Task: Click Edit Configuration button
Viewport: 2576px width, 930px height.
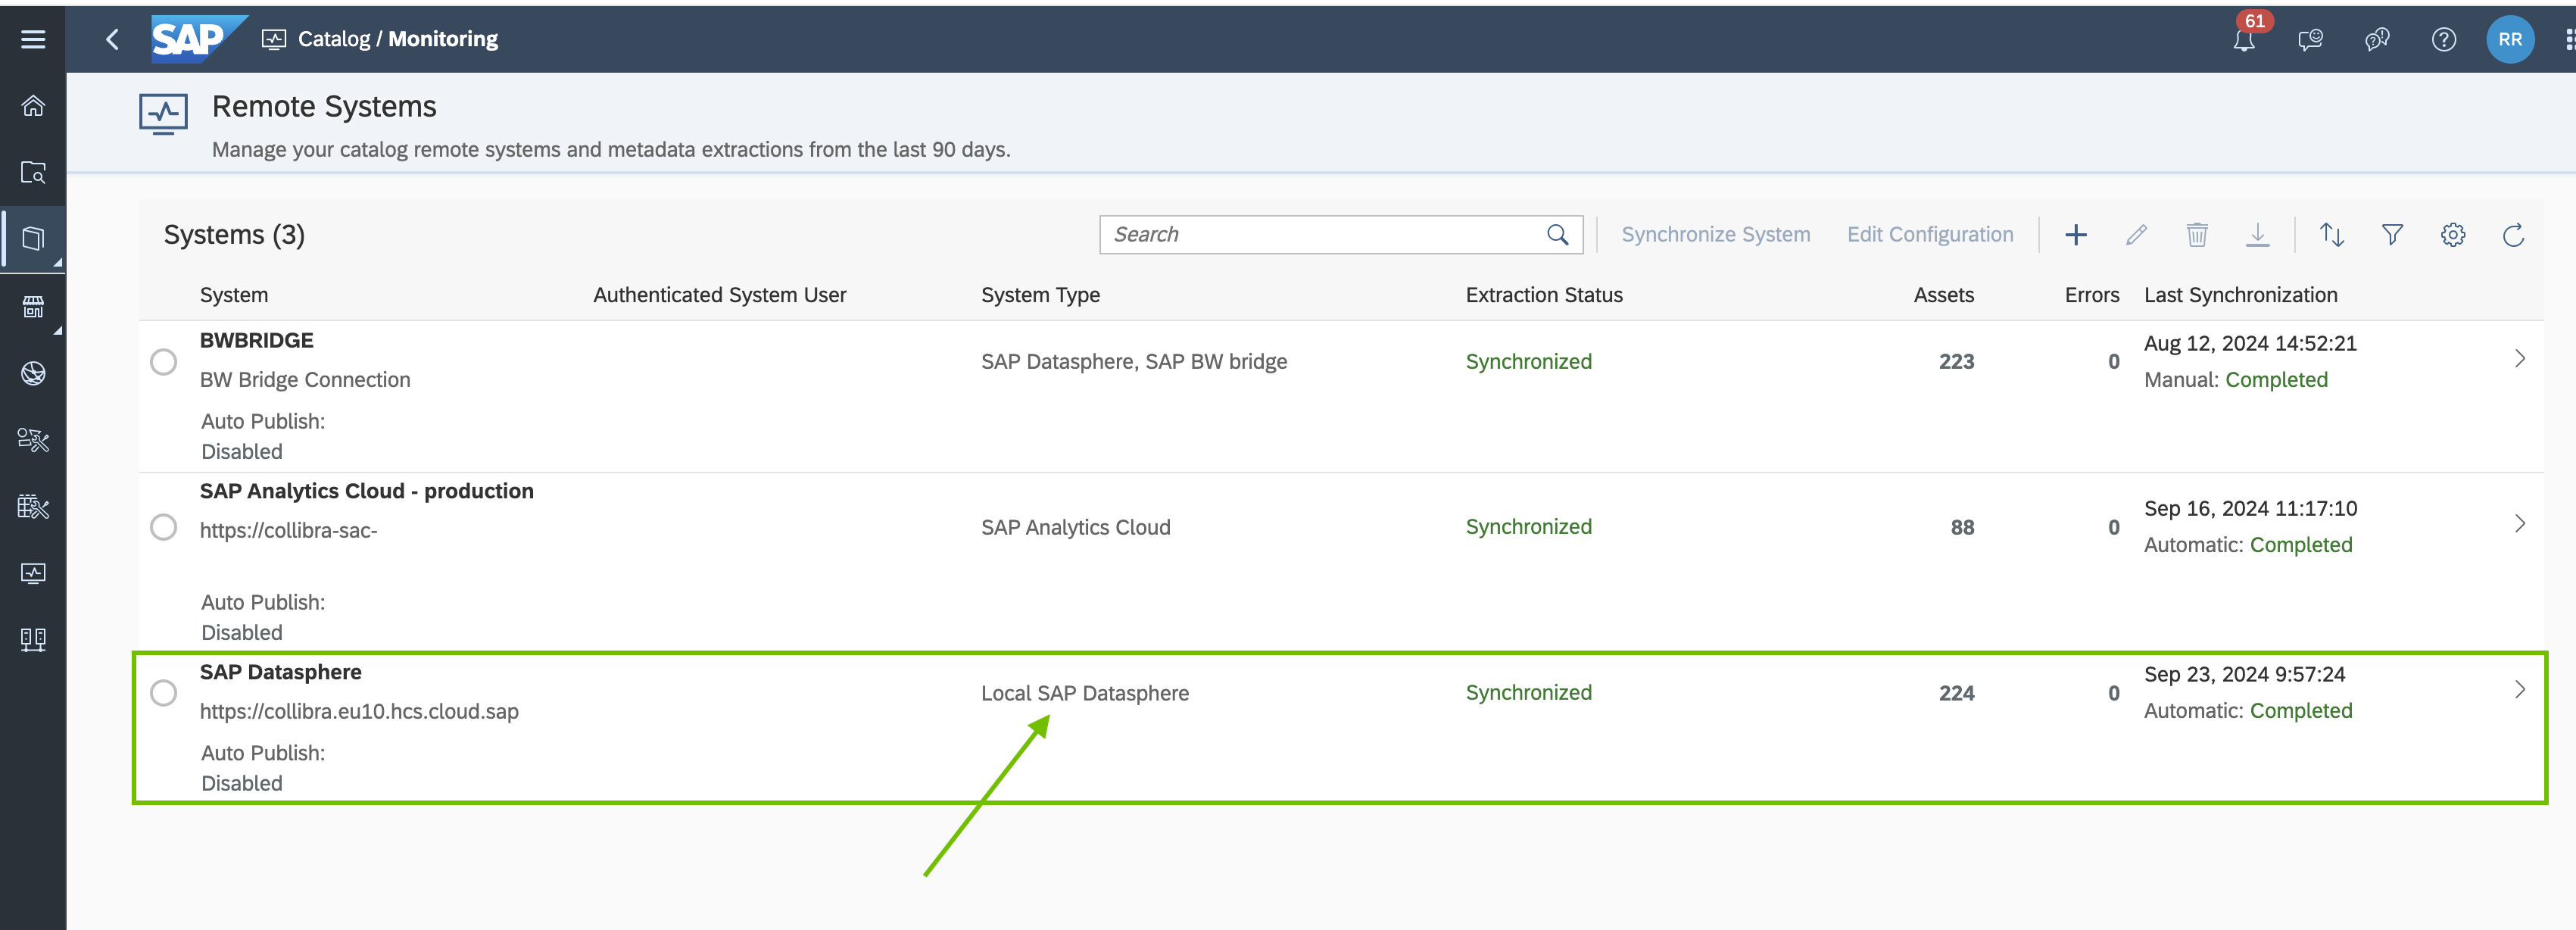Action: [1929, 235]
